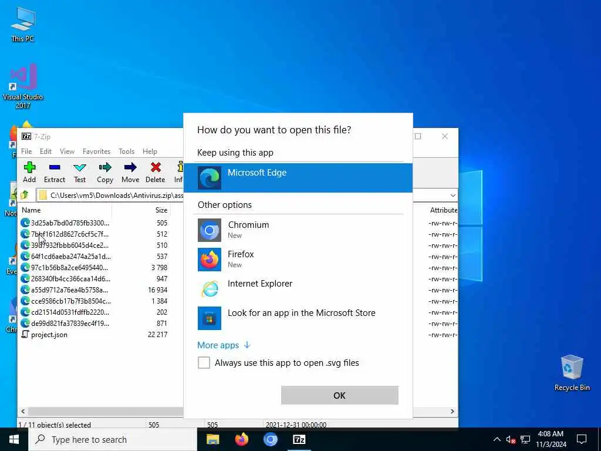Select the project.json file name
The height and width of the screenshot is (451, 601).
pos(49,334)
